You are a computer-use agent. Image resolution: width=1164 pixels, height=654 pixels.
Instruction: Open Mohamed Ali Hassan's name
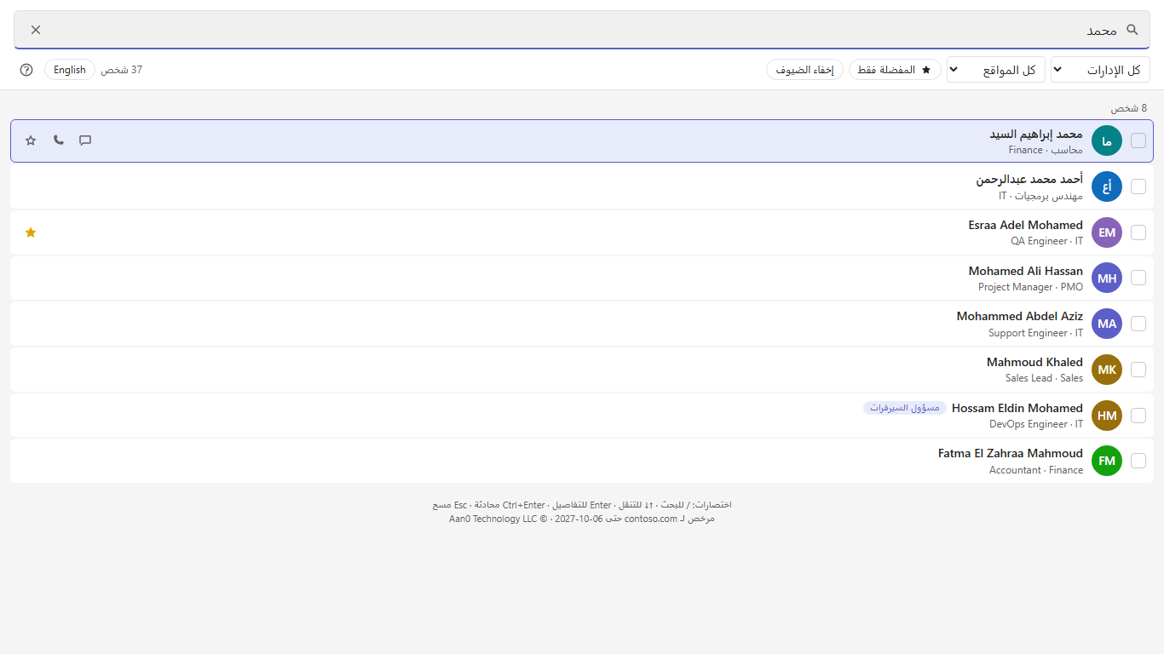(x=1026, y=271)
